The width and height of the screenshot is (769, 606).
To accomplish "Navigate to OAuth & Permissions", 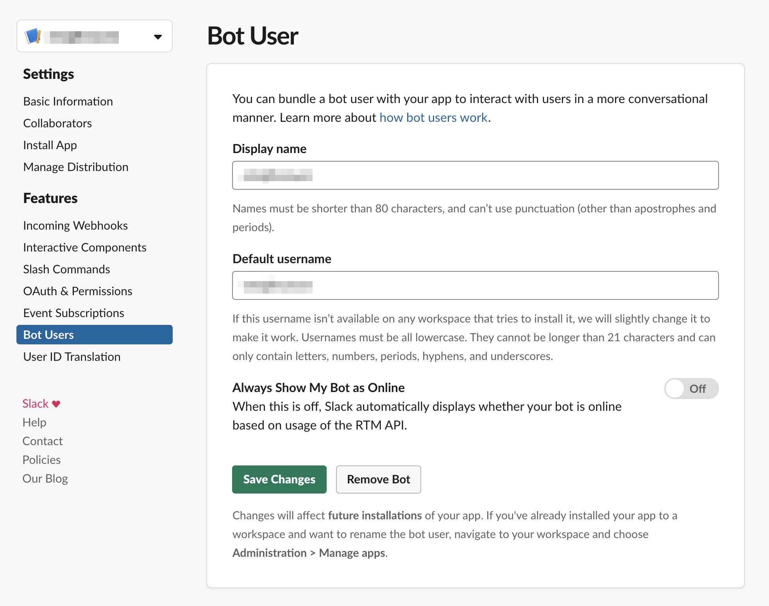I will (78, 291).
